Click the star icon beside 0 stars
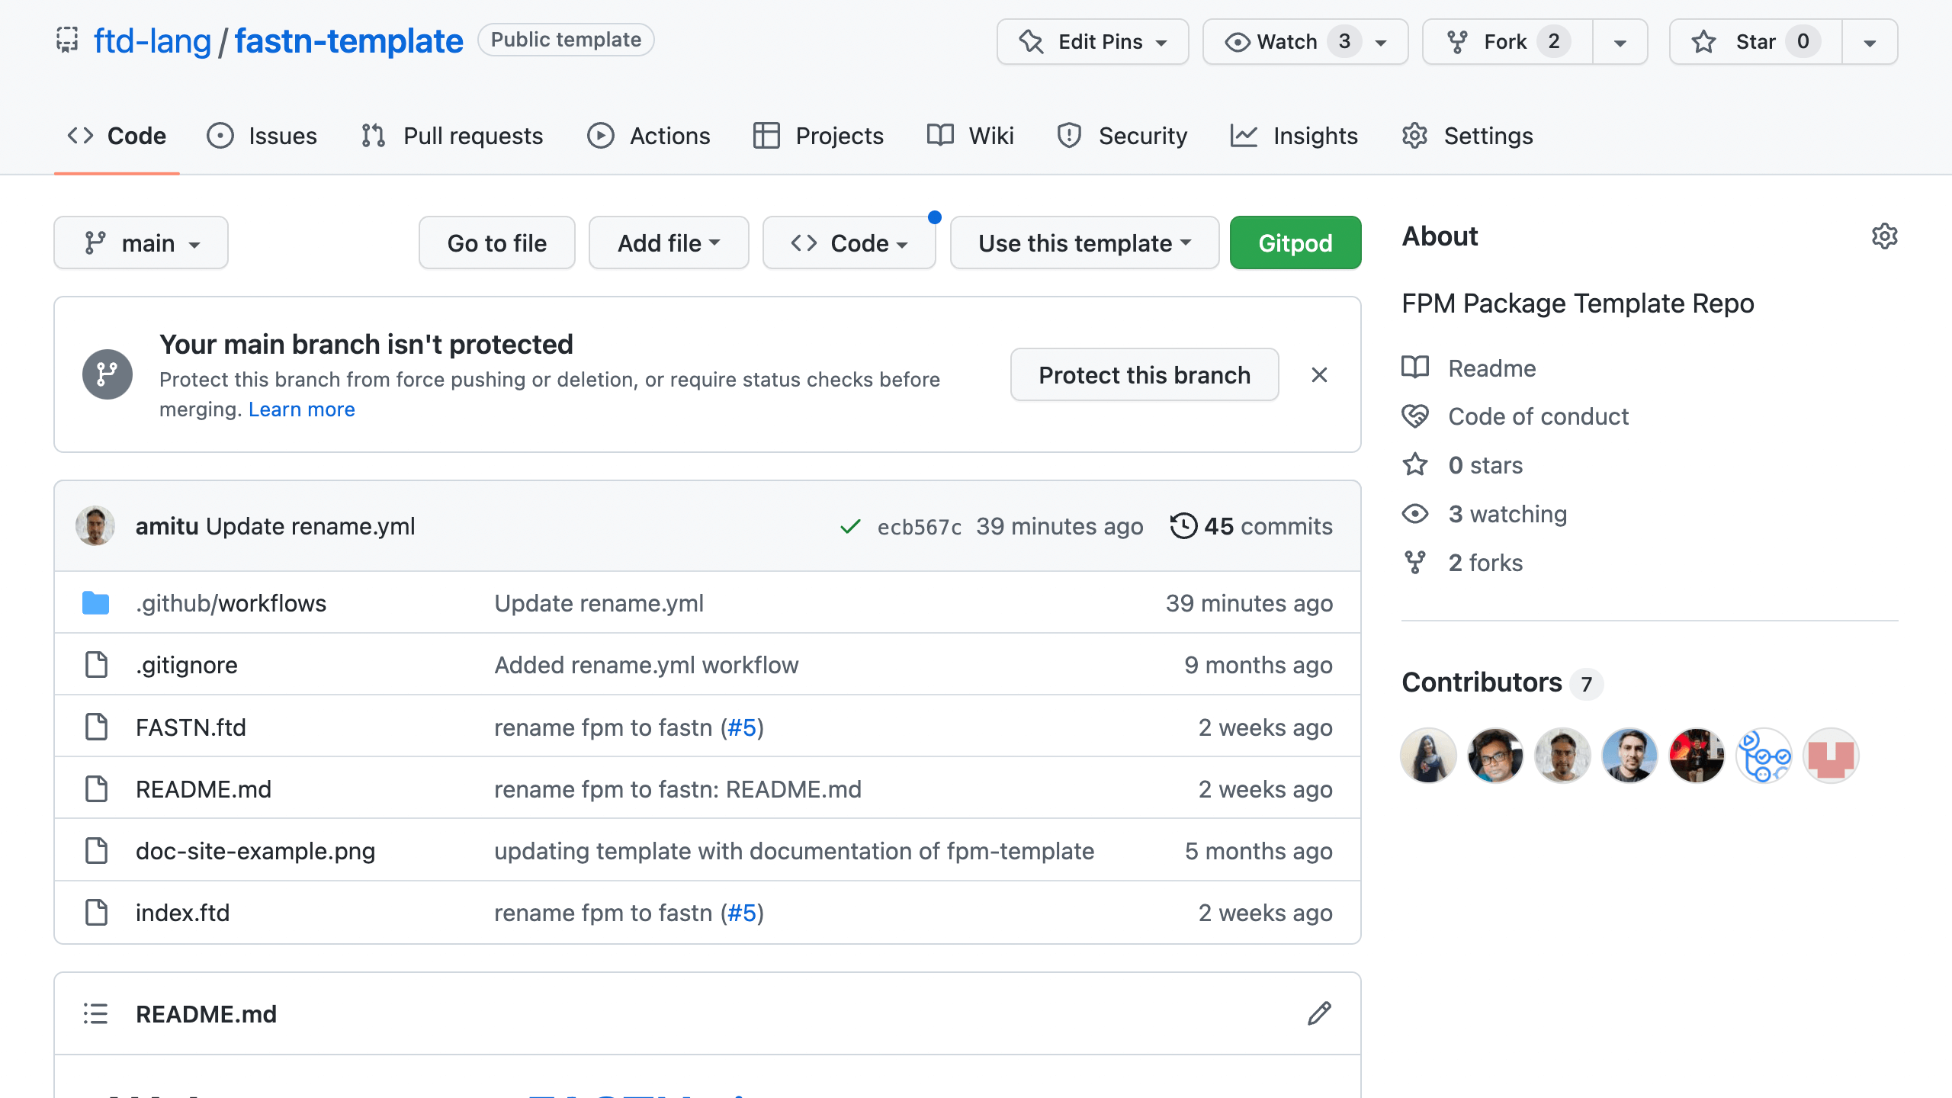The image size is (1952, 1098). 1415,464
